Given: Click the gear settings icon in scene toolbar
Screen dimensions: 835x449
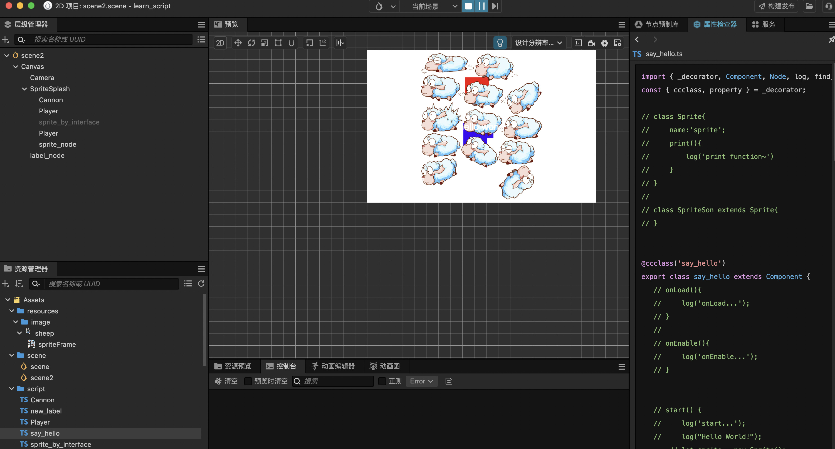Looking at the screenshot, I should 604,43.
